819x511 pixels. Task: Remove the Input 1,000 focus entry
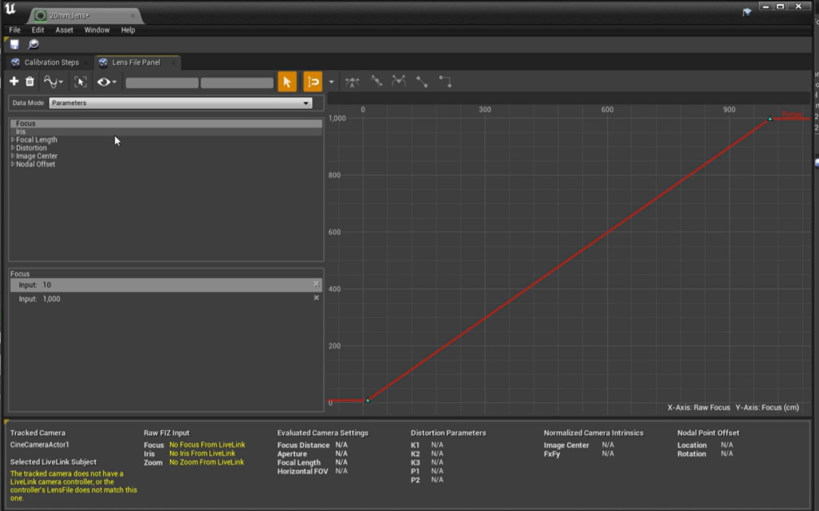pyautogui.click(x=316, y=298)
